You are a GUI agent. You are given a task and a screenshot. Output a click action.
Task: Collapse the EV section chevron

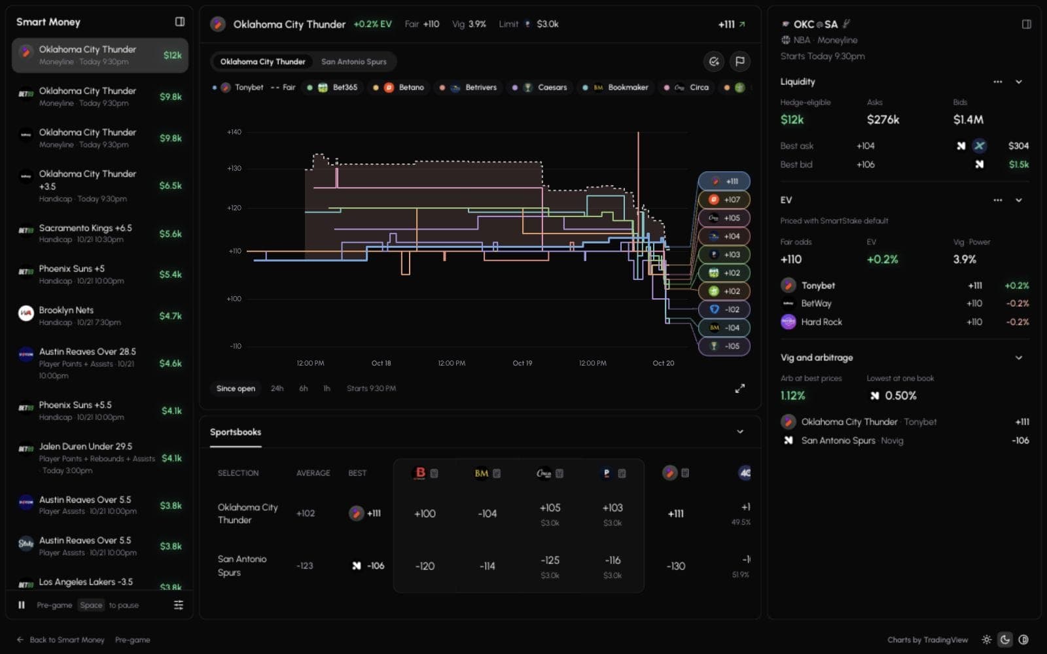tap(1019, 200)
